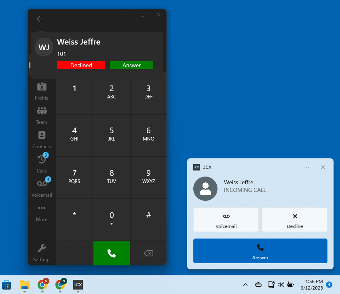Send caller to Voicemail from notification
The image size is (340, 294).
coord(226,219)
